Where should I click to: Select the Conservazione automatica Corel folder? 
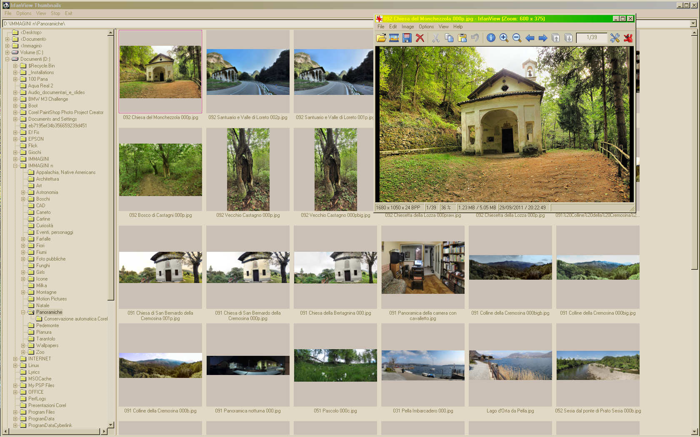(x=76, y=319)
